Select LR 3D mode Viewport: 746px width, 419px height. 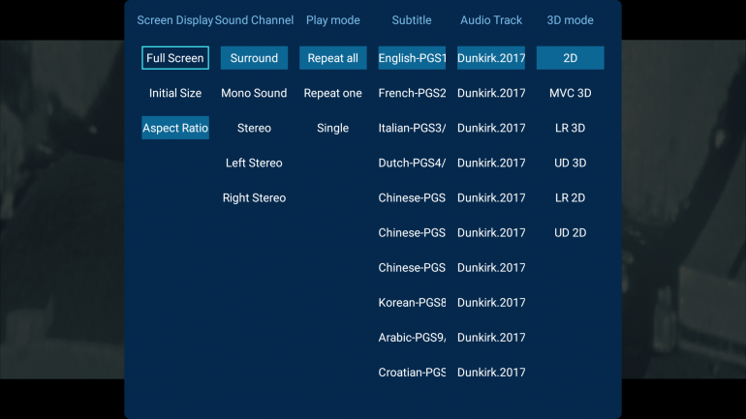(x=570, y=128)
